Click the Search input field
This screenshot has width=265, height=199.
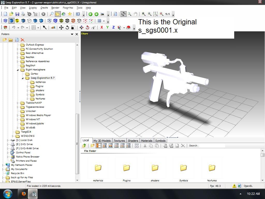(x=212, y=146)
